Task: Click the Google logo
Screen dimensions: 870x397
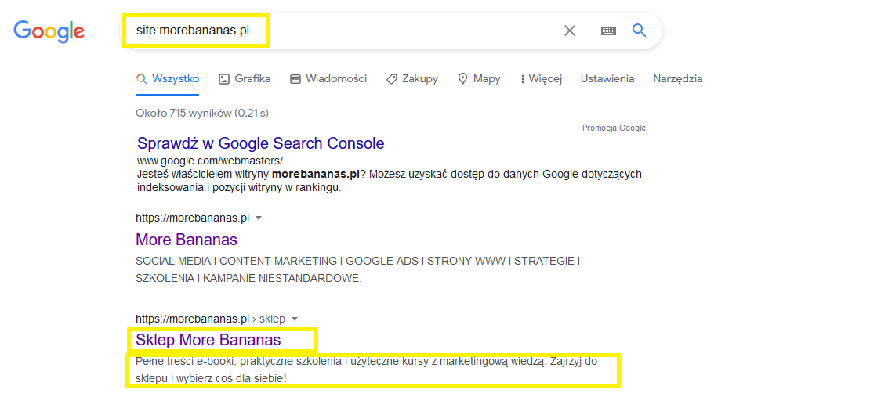Action: tap(49, 31)
